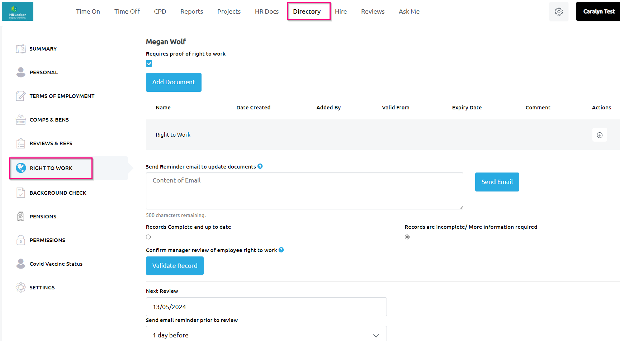Viewport: 620px width, 341px height.
Task: Open Comps & Bens icon in sidebar
Action: tap(21, 120)
